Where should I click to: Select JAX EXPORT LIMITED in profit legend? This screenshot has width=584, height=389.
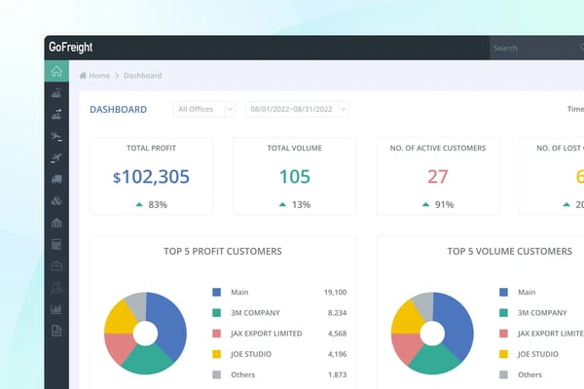(x=267, y=334)
